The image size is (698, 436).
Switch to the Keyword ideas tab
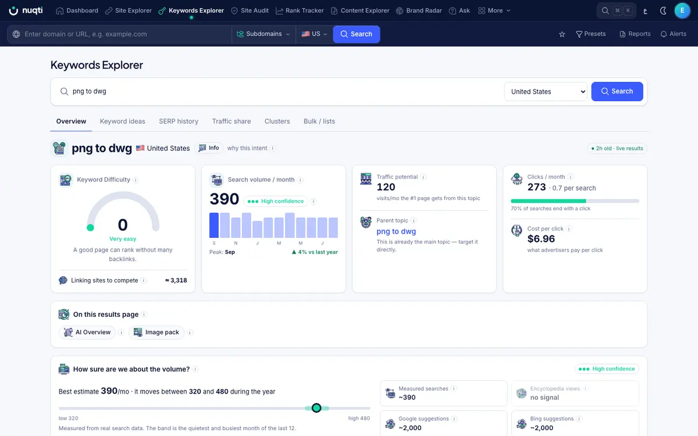[x=123, y=121]
